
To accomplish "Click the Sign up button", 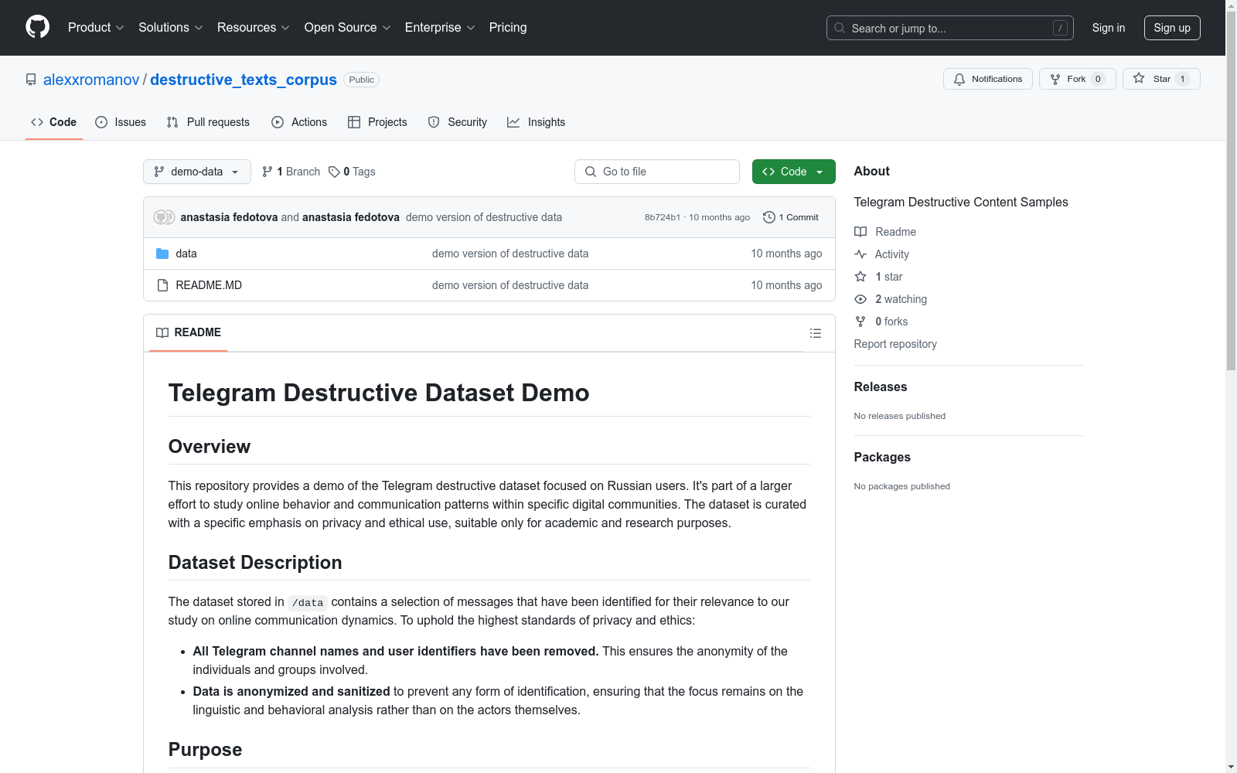I will (1172, 28).
